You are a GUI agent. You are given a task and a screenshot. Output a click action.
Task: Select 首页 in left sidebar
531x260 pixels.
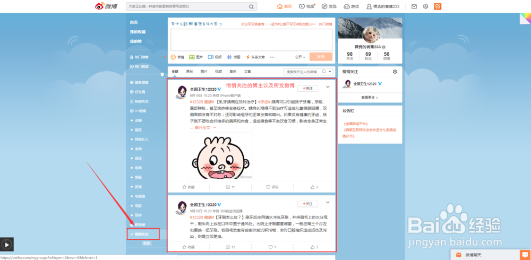(134, 22)
